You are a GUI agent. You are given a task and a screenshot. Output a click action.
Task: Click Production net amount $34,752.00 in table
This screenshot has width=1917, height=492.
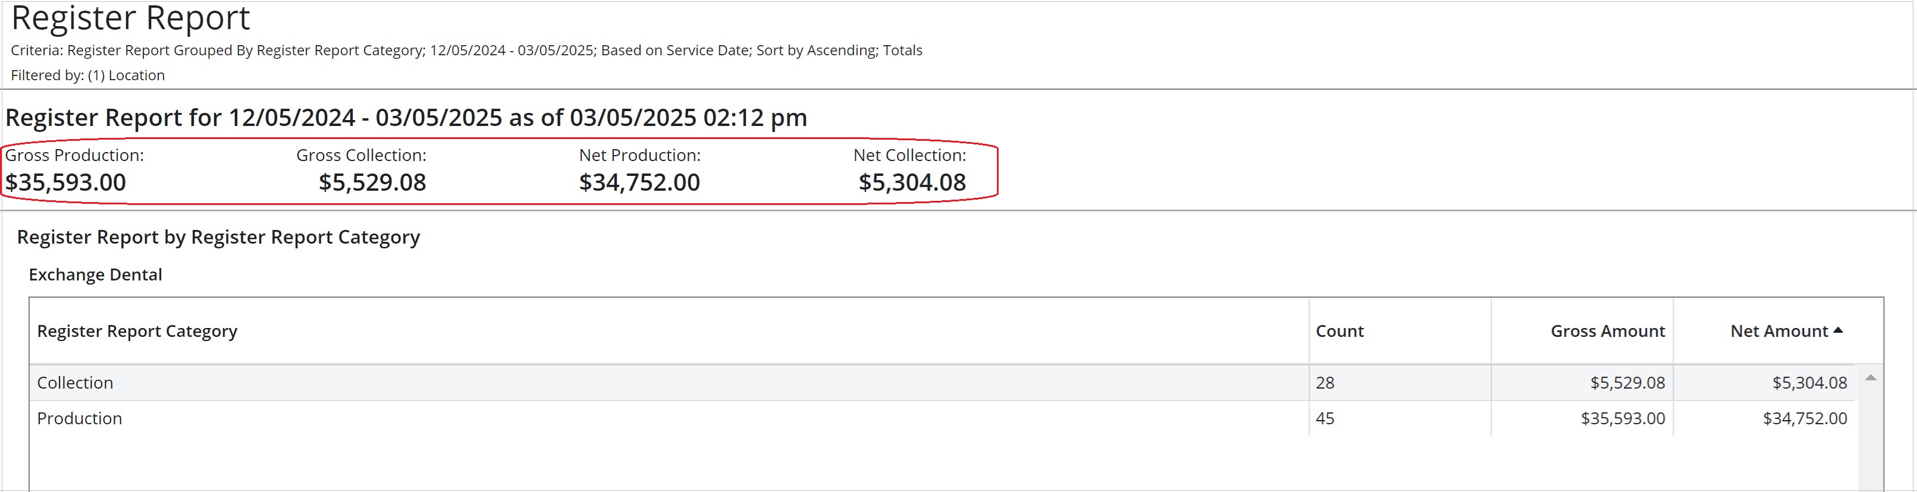pyautogui.click(x=1805, y=418)
